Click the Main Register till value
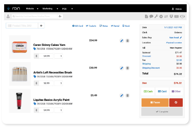The width and height of the screenshot is (193, 128). [176, 48]
